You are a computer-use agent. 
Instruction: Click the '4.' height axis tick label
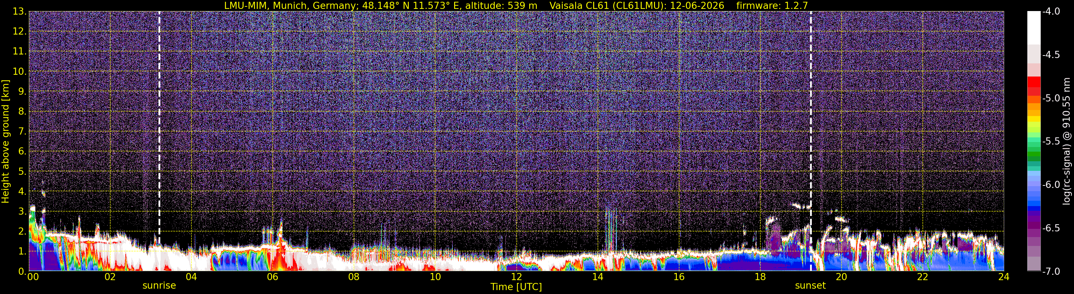22,191
